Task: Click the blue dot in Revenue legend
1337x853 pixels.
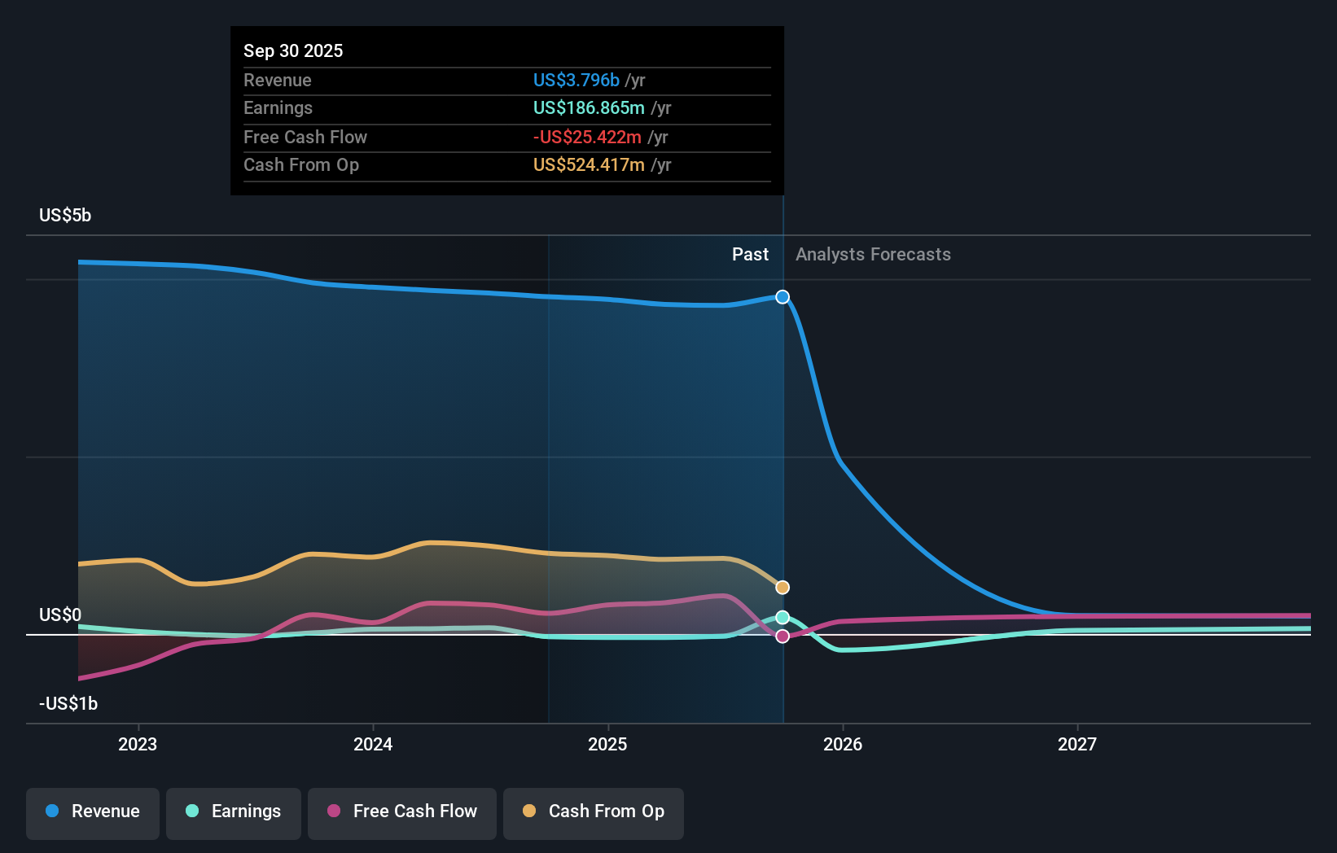Action: point(52,811)
